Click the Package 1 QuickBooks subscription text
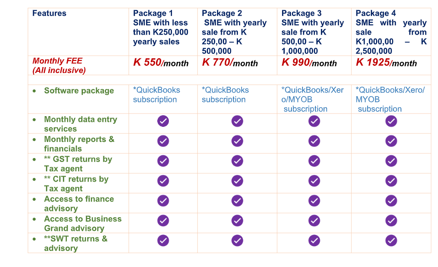Viewport: 438px width, 267px height. (156, 95)
